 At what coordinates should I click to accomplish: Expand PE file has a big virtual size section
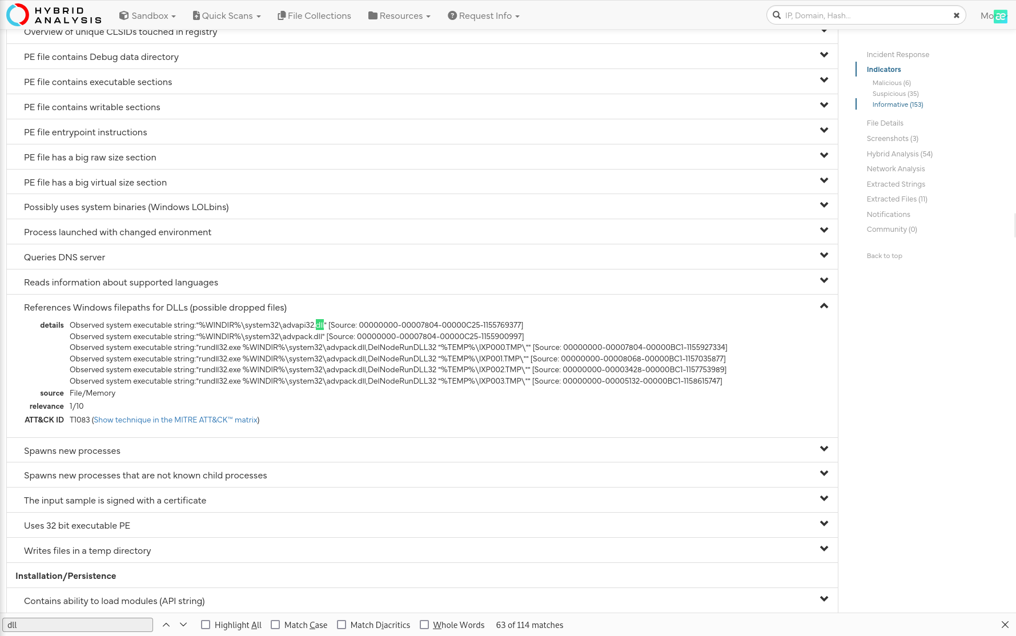(422, 182)
